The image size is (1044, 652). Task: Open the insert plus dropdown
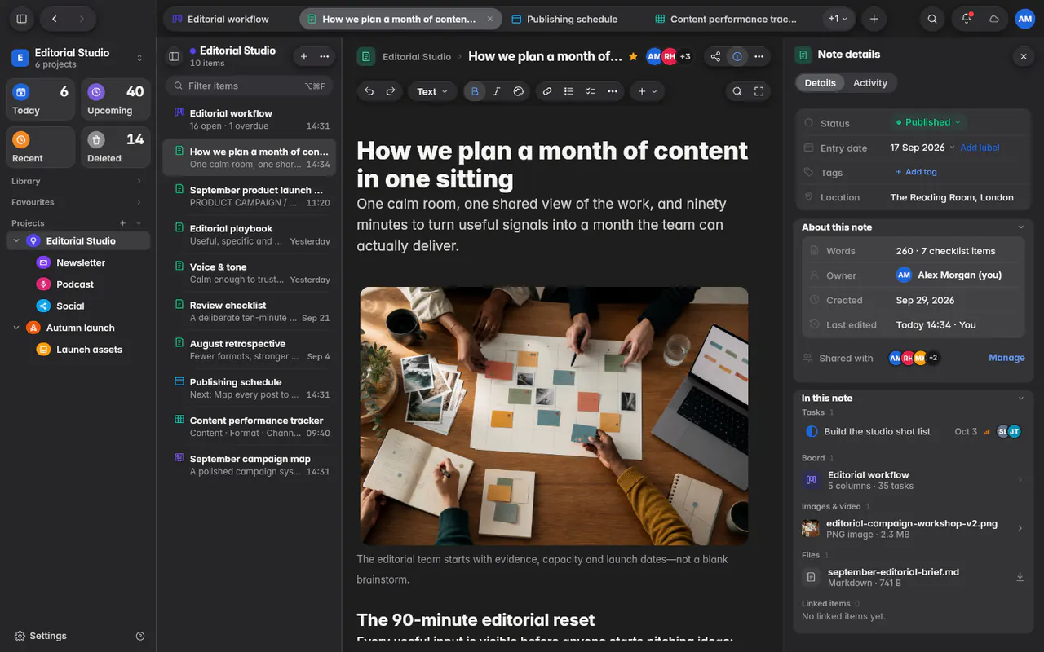click(647, 91)
